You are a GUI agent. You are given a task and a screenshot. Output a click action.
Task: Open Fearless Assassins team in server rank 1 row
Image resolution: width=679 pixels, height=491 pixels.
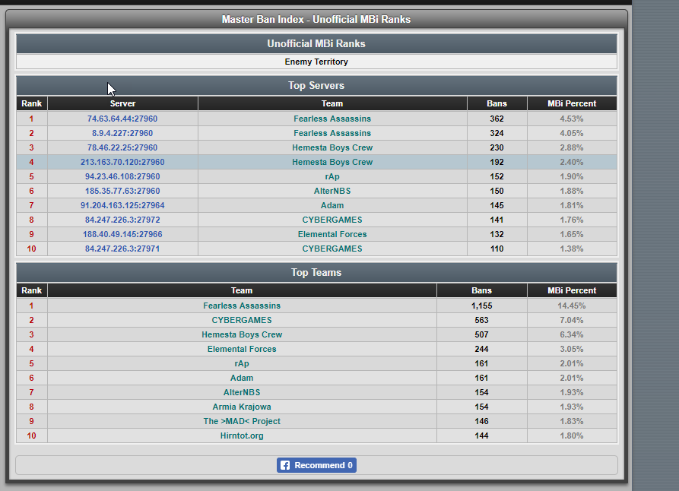pyautogui.click(x=332, y=119)
